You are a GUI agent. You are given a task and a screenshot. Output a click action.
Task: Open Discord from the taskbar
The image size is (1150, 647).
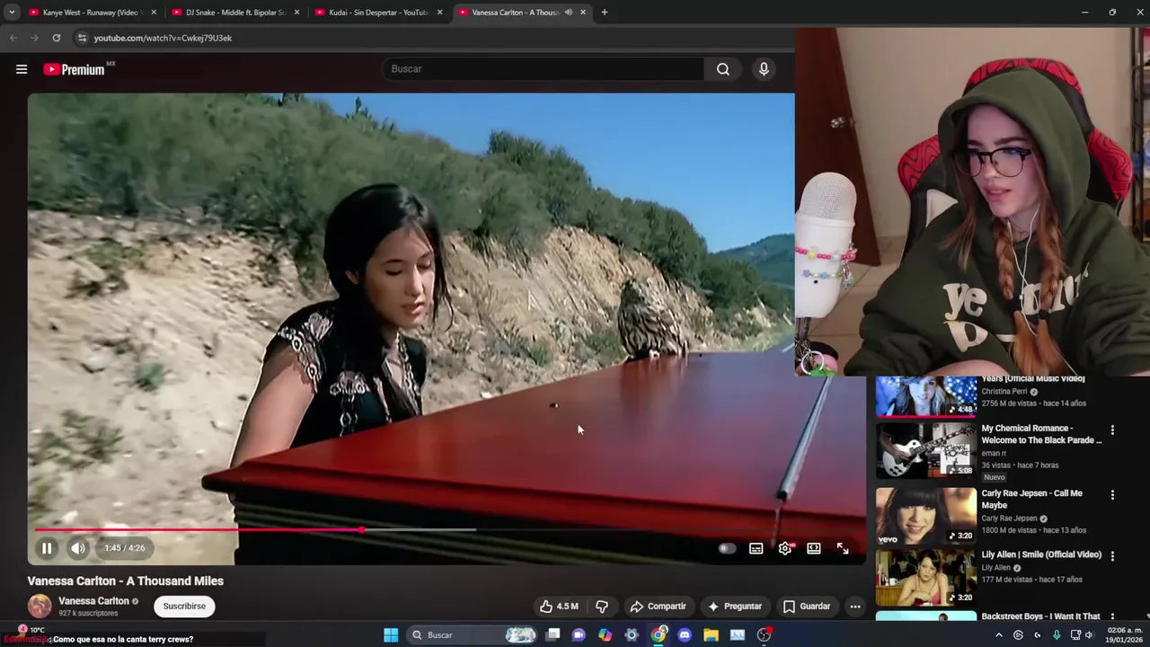685,635
